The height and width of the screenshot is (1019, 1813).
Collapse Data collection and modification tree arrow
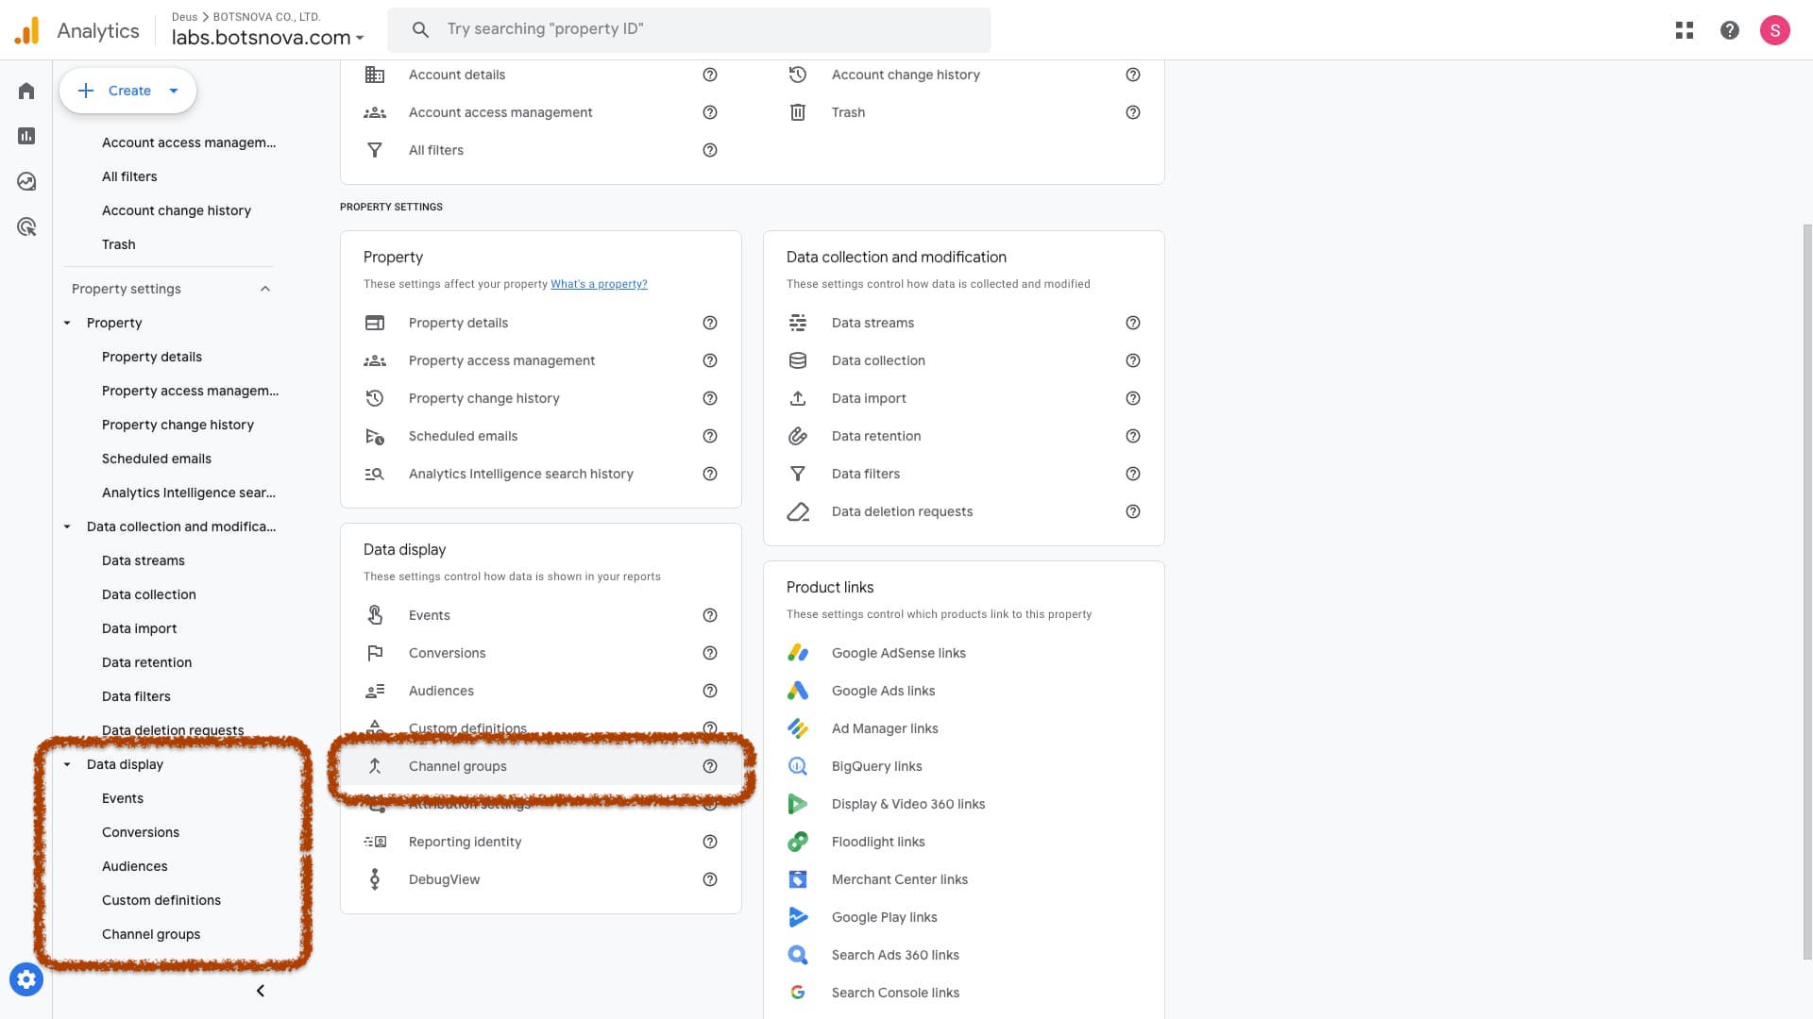pos(67,526)
